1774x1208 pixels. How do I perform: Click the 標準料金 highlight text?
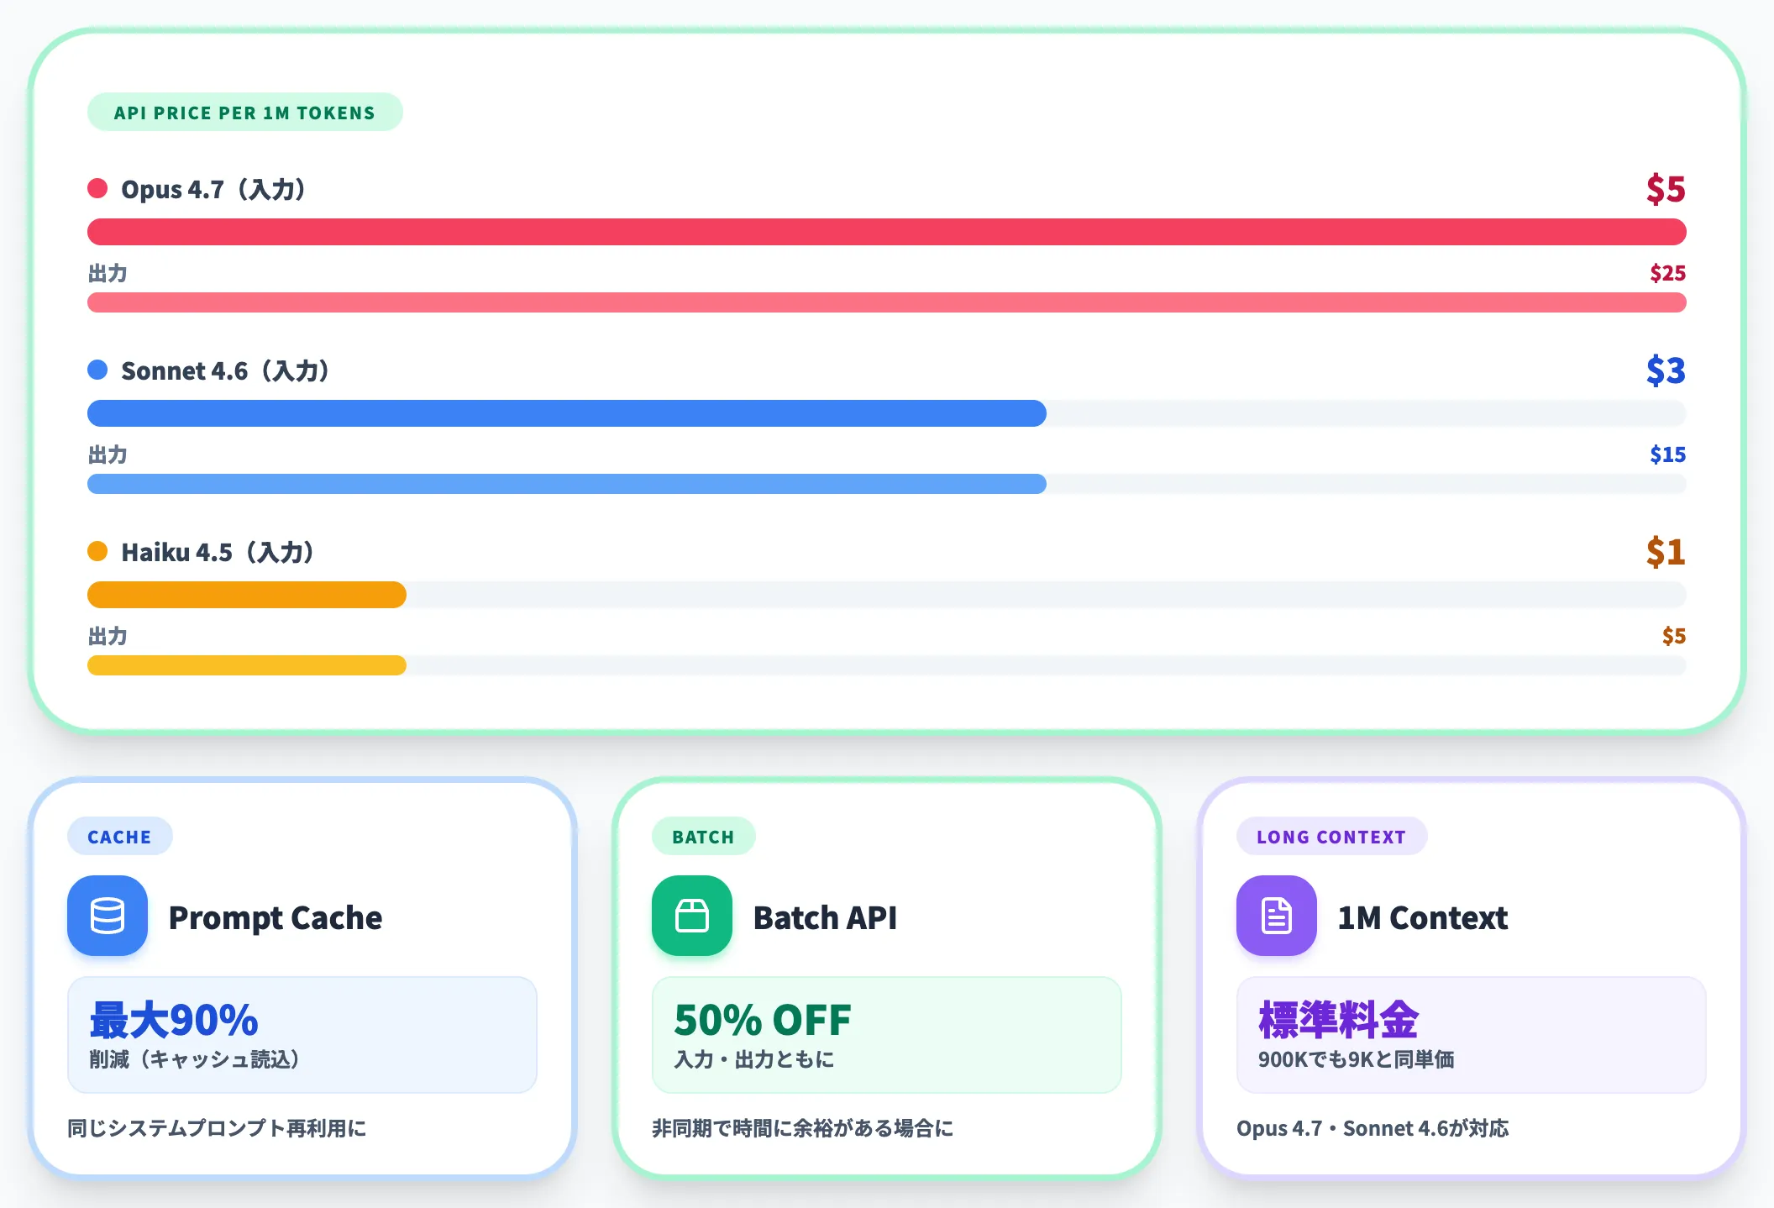click(x=1338, y=1020)
